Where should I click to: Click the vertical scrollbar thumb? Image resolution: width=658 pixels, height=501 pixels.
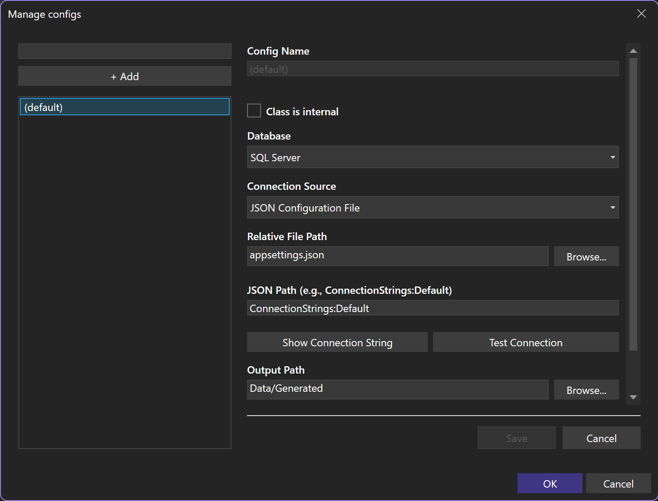coord(633,204)
